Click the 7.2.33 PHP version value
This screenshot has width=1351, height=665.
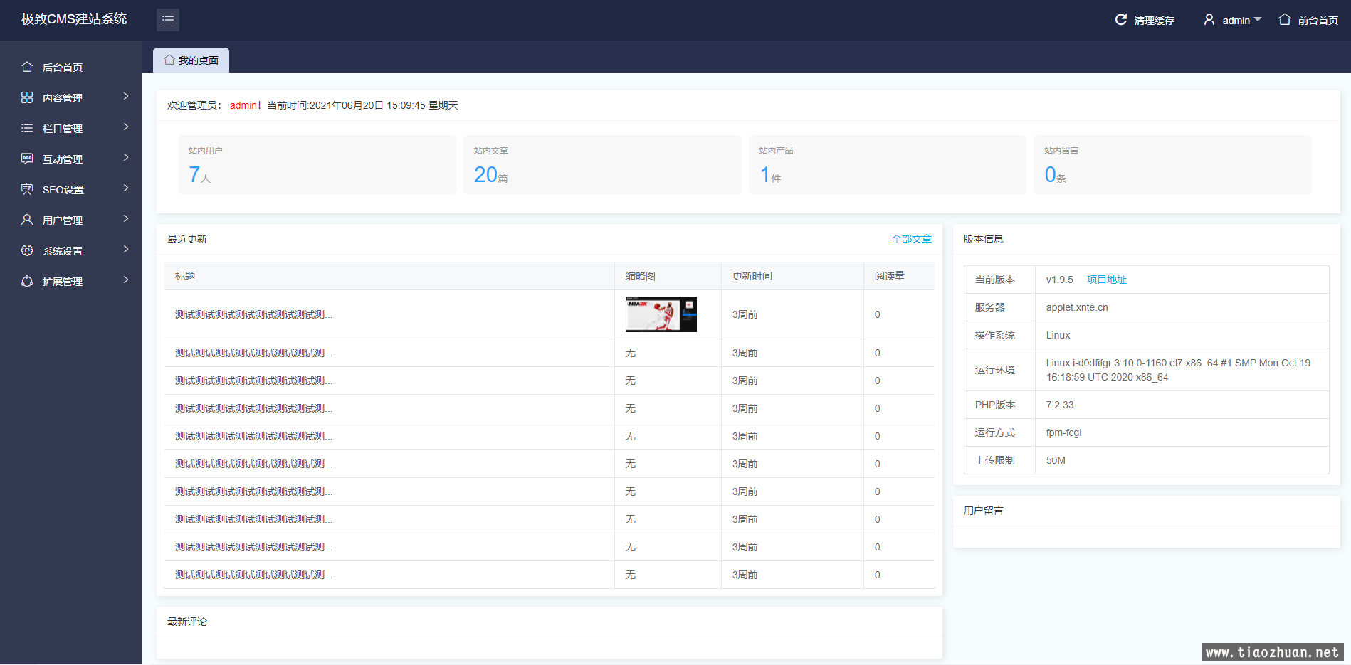click(x=1060, y=405)
